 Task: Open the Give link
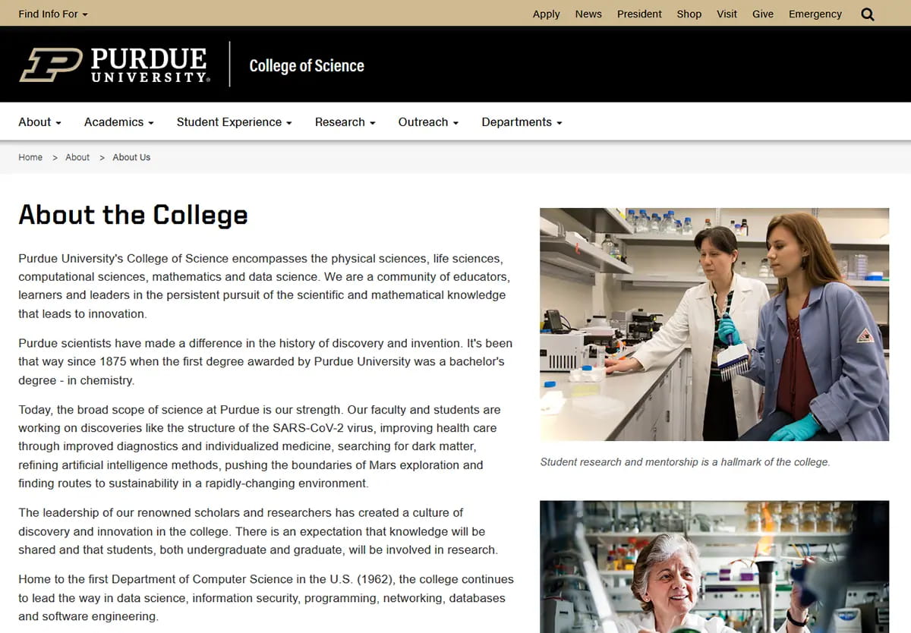(763, 13)
